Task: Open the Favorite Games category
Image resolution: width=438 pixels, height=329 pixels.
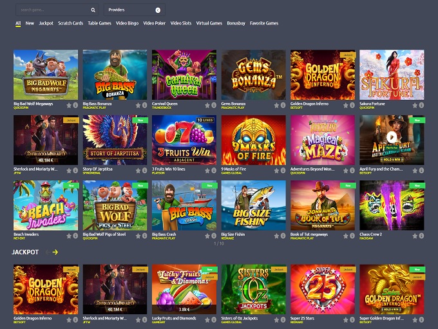Action: [x=264, y=23]
